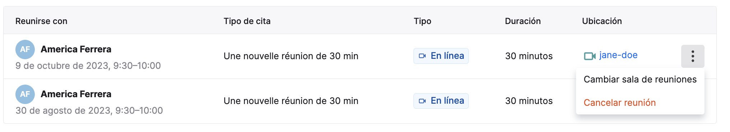Open the jane-doe meeting room link

(618, 55)
